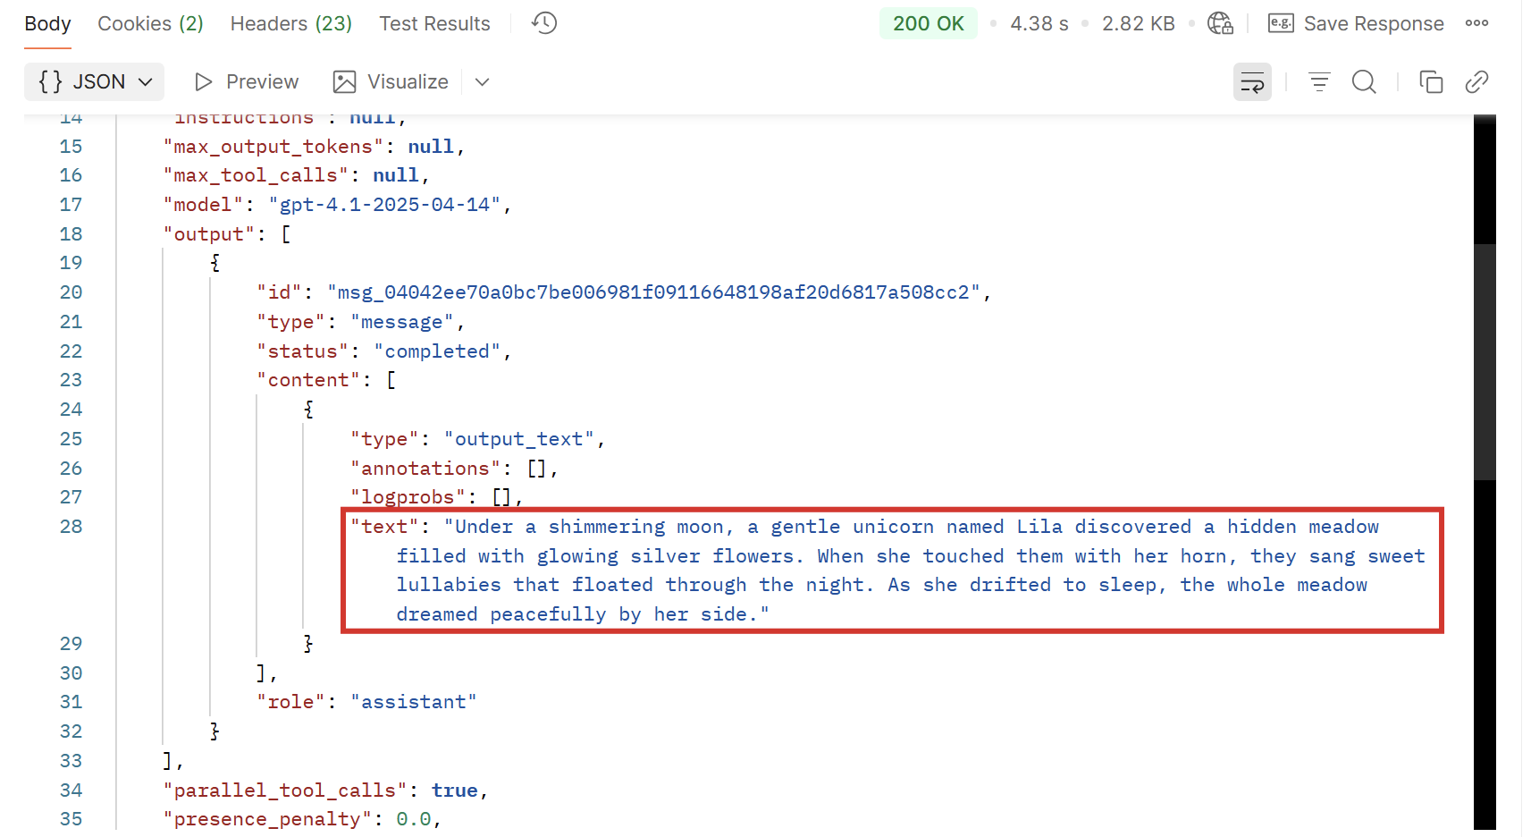Viewport: 1531px width, 837px height.
Task: Click the null value on line 16
Action: pos(396,175)
